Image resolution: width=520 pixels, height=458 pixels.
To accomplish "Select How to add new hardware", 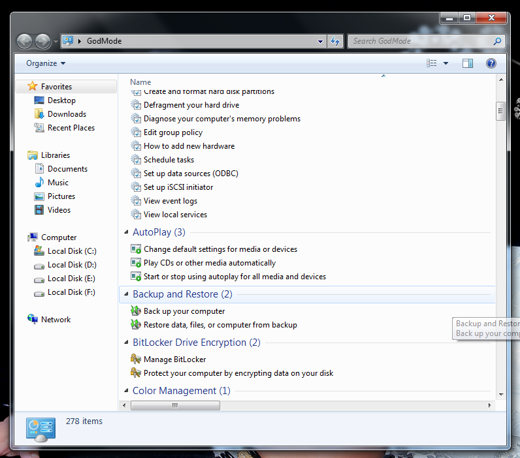I will click(189, 146).
